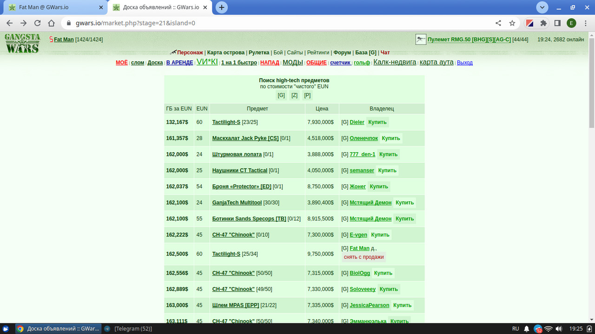This screenshot has height=334, width=595.
Task: Click the address bar URL field
Action: (279, 23)
